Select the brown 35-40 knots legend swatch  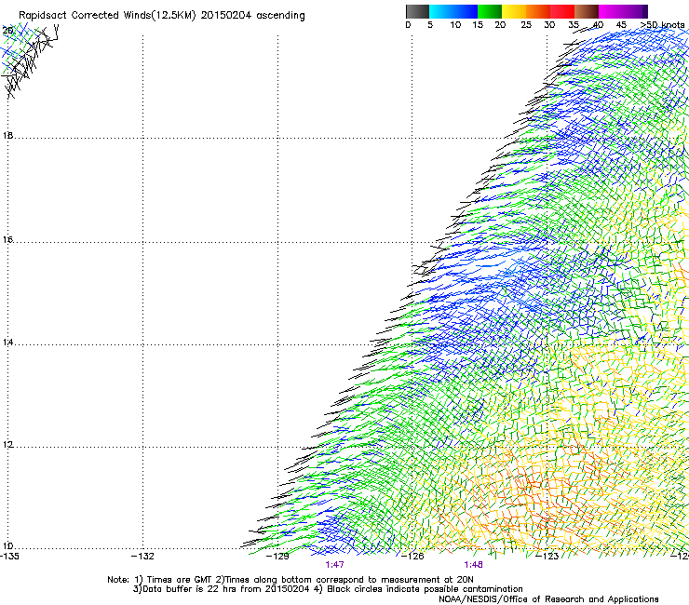(587, 11)
